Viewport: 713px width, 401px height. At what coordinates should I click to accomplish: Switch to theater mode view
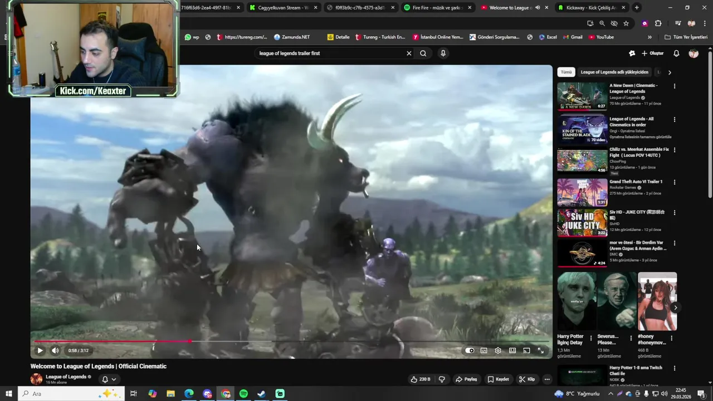click(512, 350)
